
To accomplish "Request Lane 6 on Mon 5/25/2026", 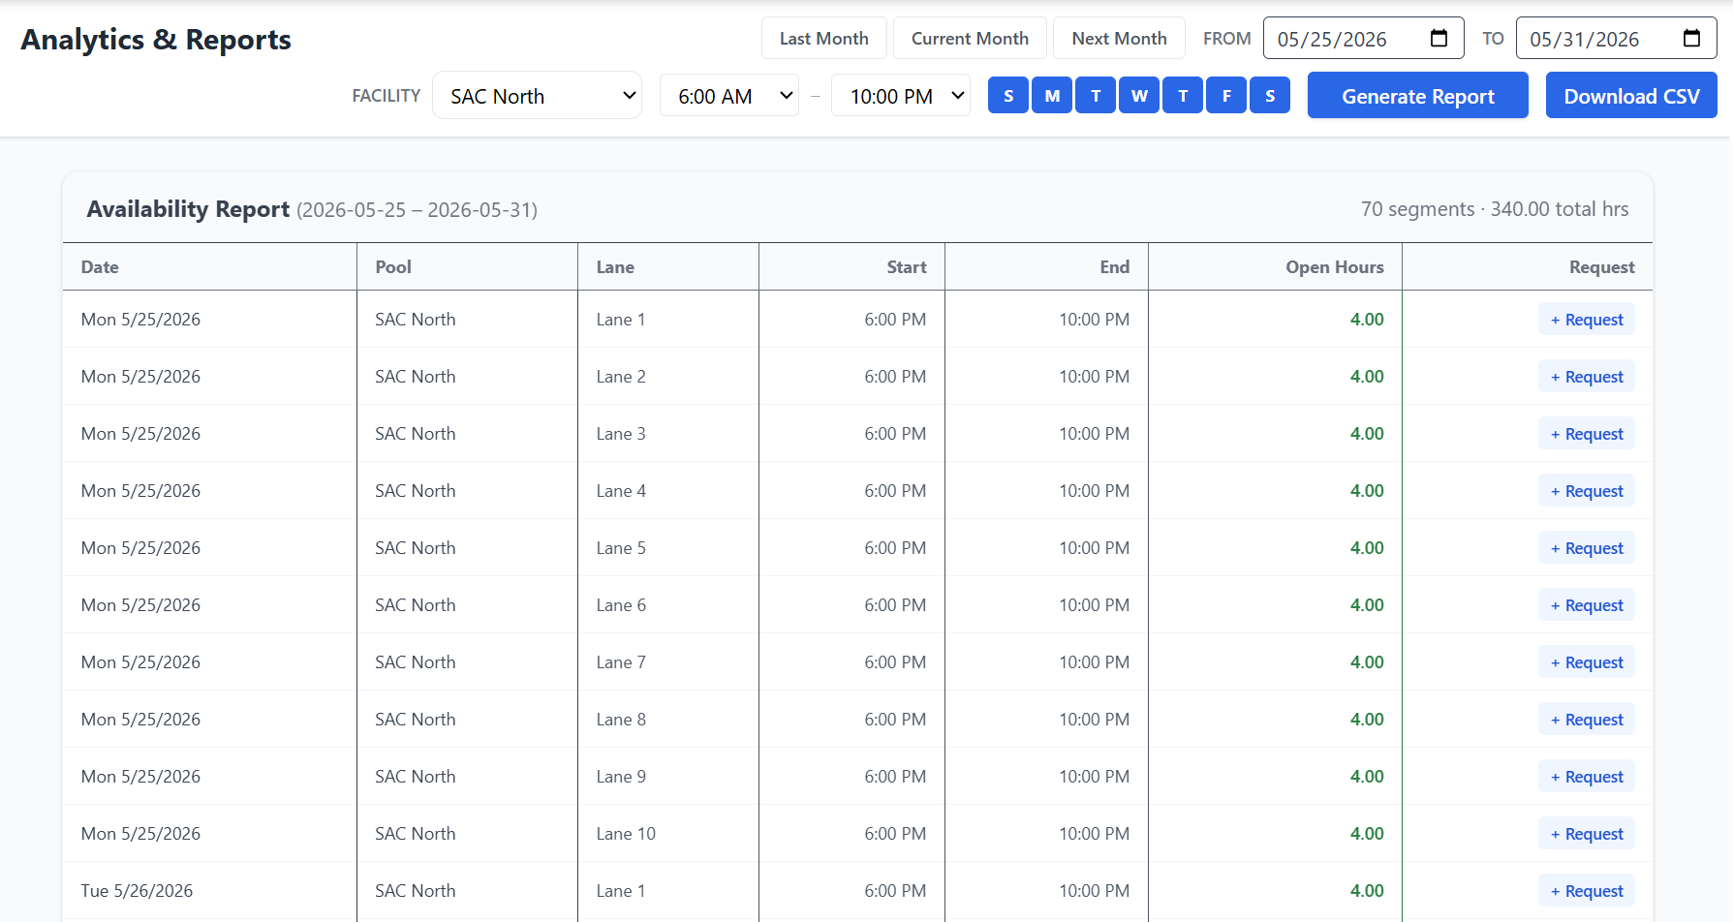I will click(x=1586, y=605).
